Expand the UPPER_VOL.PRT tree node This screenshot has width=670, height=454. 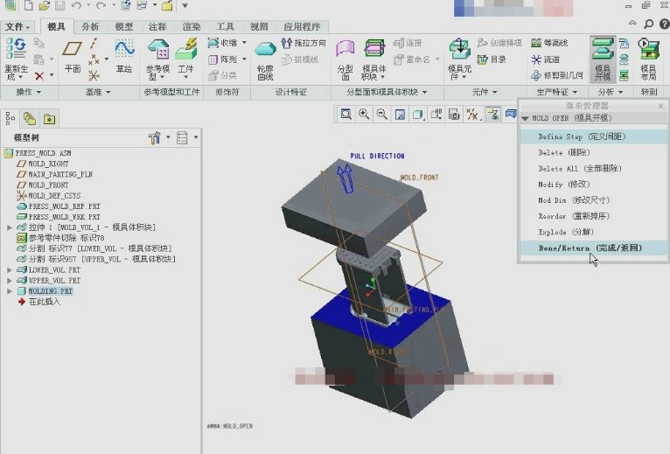pyautogui.click(x=10, y=281)
